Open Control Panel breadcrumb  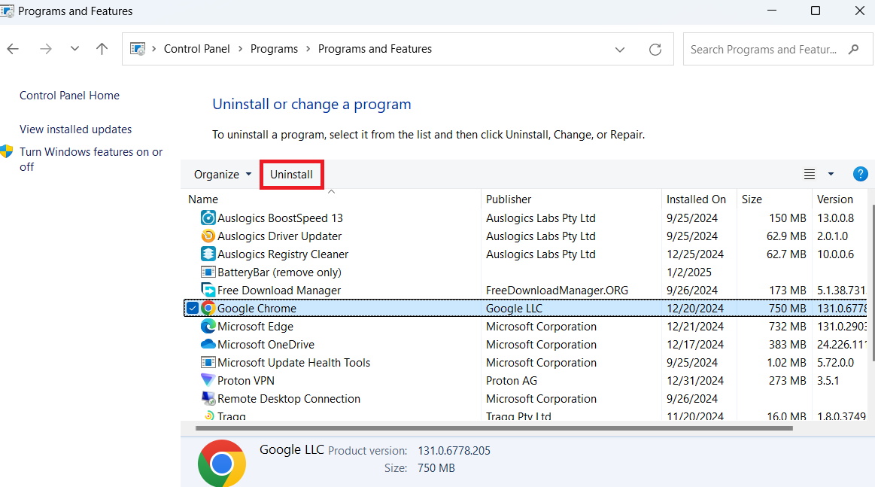[197, 49]
